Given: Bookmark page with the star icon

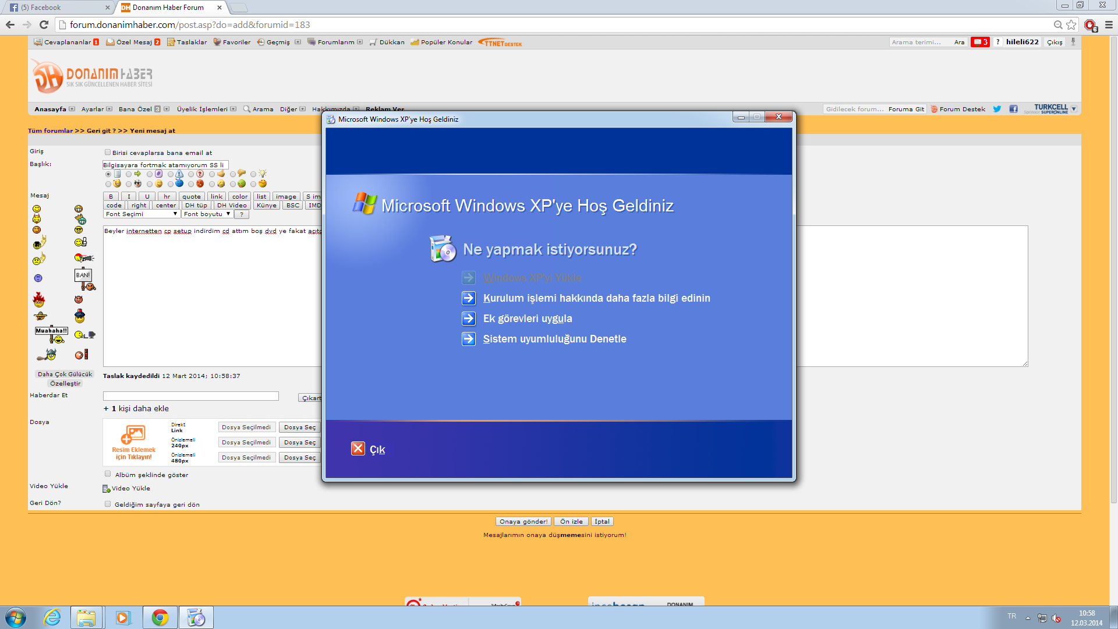Looking at the screenshot, I should (1071, 24).
